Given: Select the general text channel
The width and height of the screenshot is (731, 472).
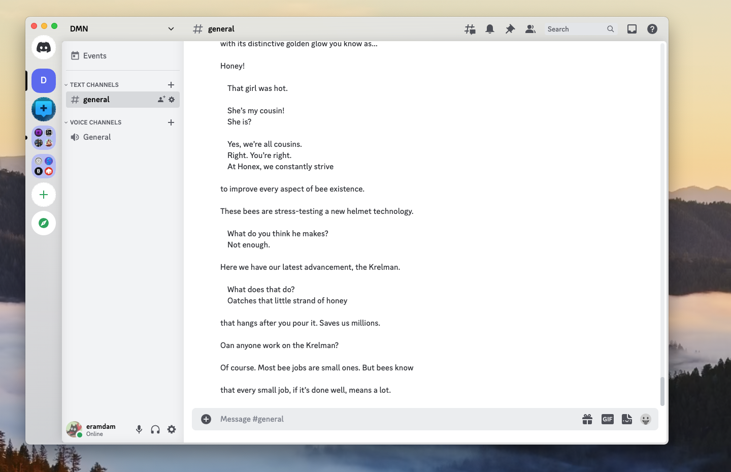Looking at the screenshot, I should tap(122, 100).
